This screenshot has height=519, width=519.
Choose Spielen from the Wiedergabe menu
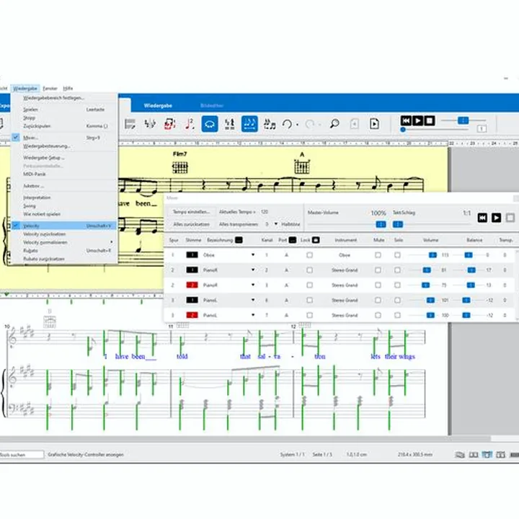(64, 110)
